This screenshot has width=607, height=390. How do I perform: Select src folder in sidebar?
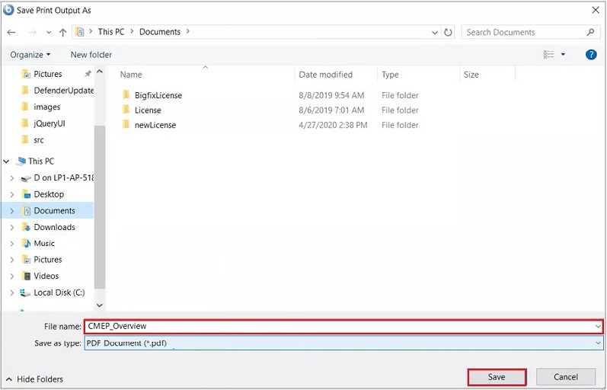tap(33, 140)
